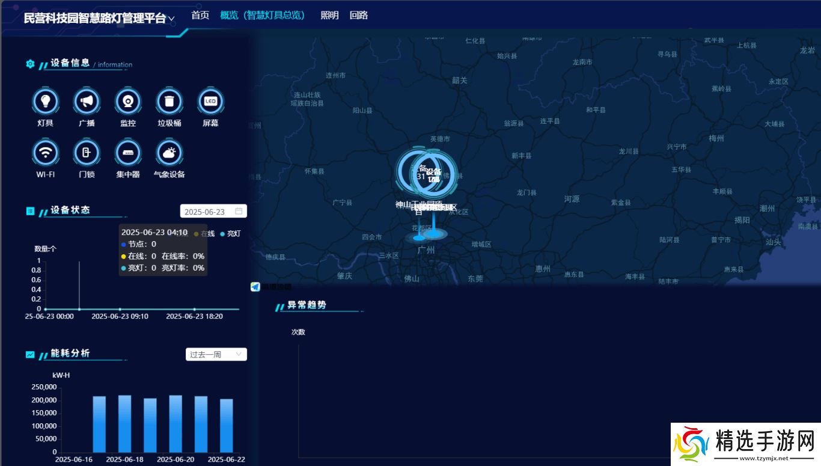Open the 门锁 door lock icon
The width and height of the screenshot is (821, 466).
(87, 153)
